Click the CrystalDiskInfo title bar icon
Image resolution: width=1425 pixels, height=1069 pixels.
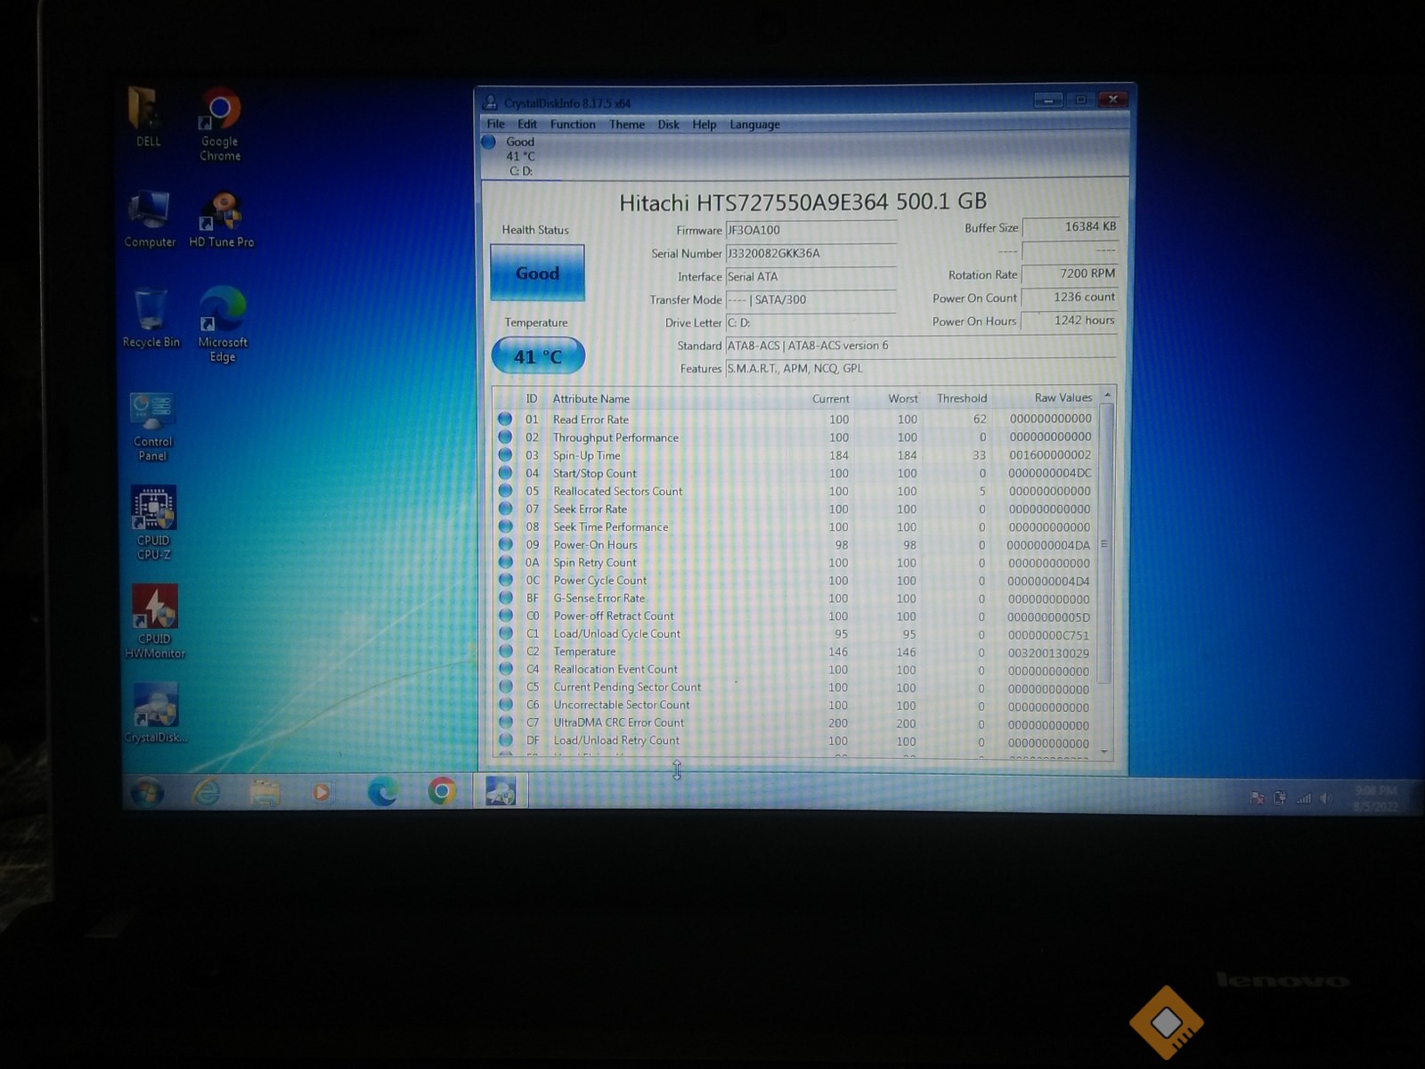[x=491, y=102]
